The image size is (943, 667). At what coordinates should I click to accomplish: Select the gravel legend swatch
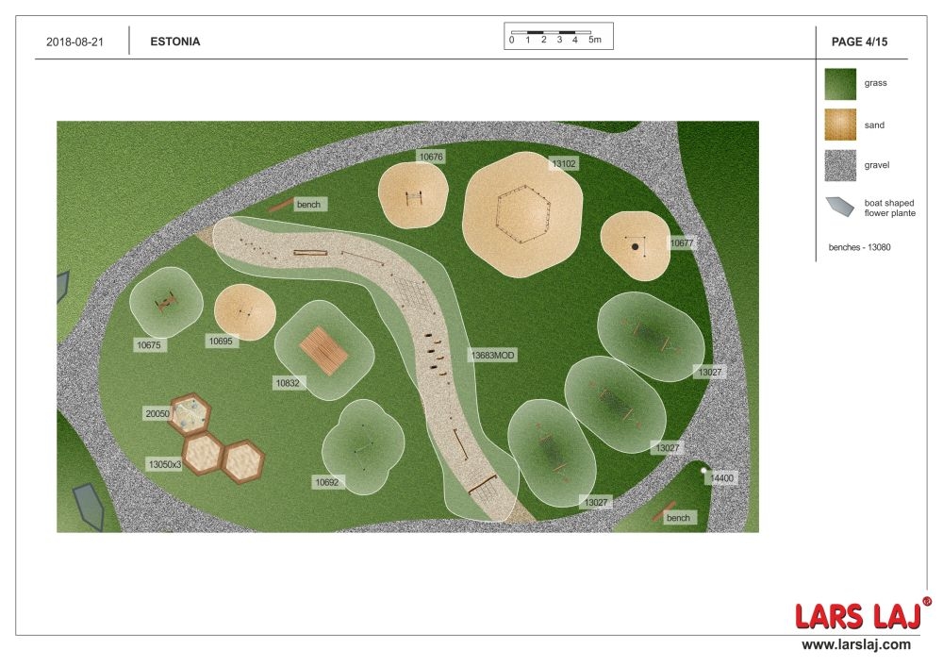[839, 165]
